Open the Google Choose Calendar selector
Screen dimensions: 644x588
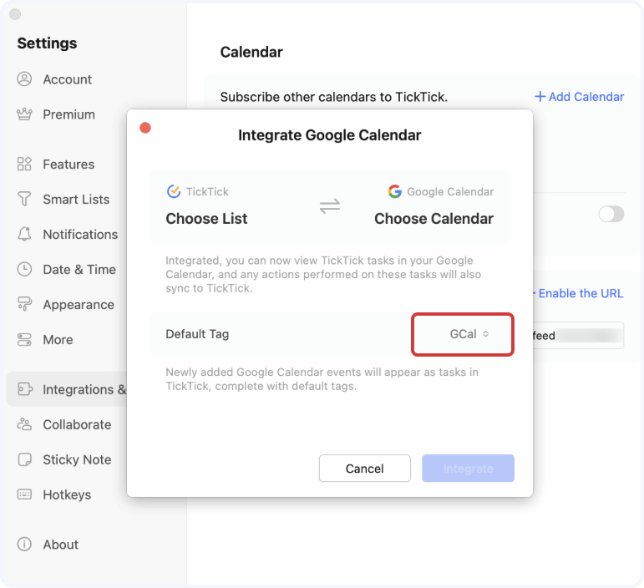tap(434, 219)
